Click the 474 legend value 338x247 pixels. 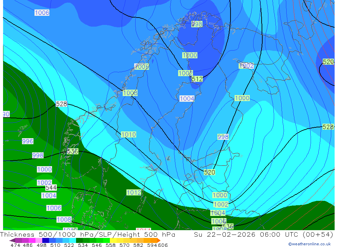[15, 245]
